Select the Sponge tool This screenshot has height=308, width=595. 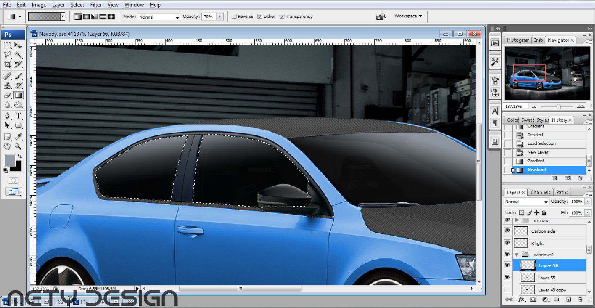(x=18, y=105)
